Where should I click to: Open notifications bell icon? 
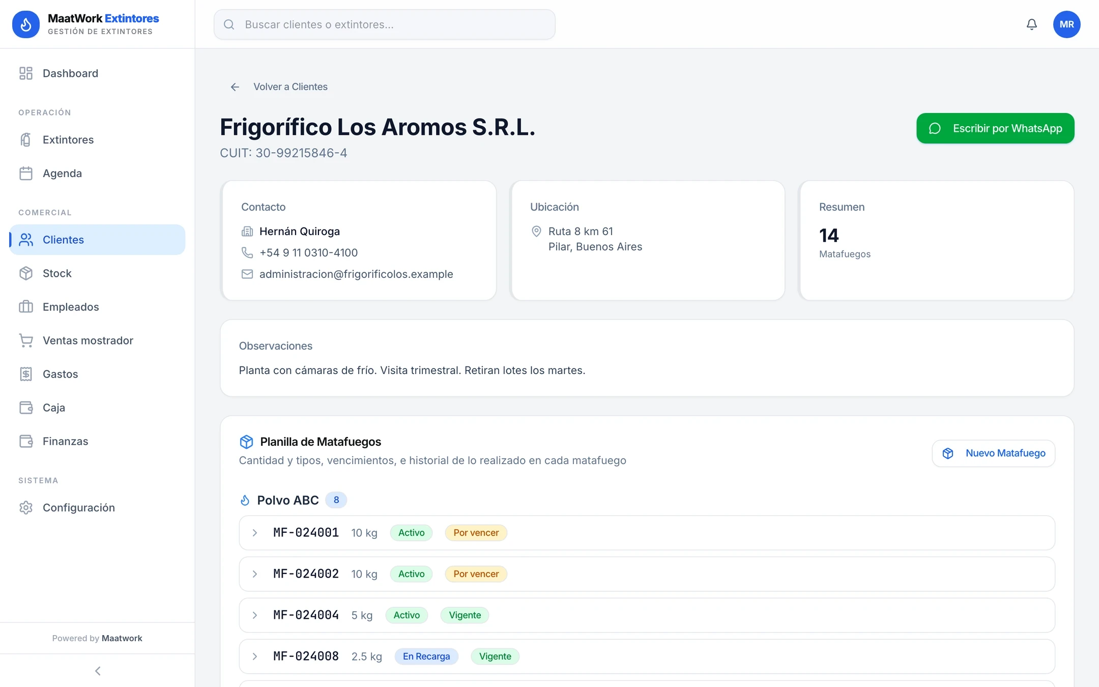click(1031, 24)
